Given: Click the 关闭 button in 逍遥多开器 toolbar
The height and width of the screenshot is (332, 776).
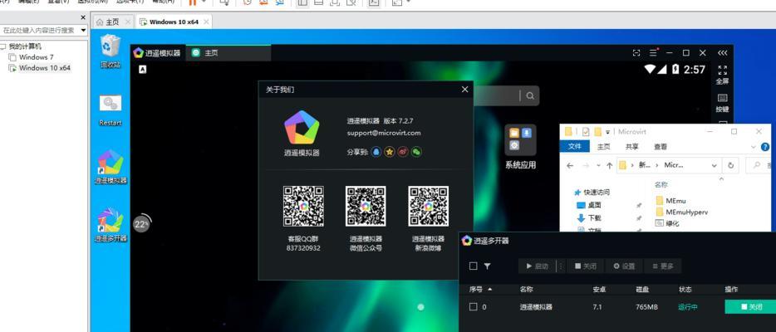Looking at the screenshot, I should click(x=585, y=266).
